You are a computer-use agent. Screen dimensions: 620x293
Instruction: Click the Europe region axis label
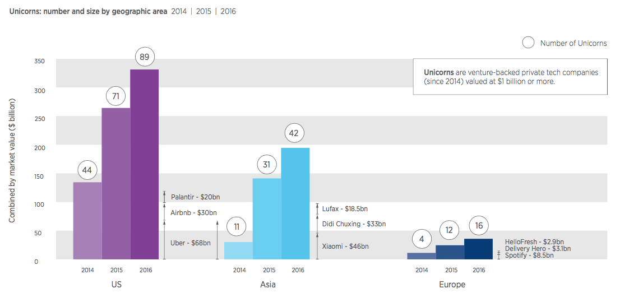point(452,285)
